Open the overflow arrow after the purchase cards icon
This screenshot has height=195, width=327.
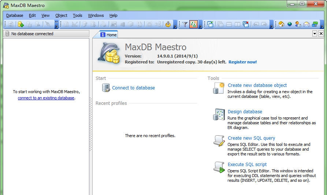[322, 25]
